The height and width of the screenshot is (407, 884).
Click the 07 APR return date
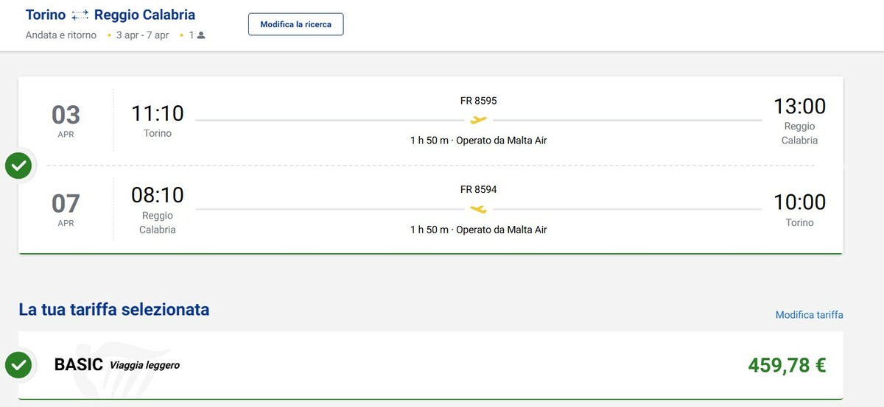point(66,208)
